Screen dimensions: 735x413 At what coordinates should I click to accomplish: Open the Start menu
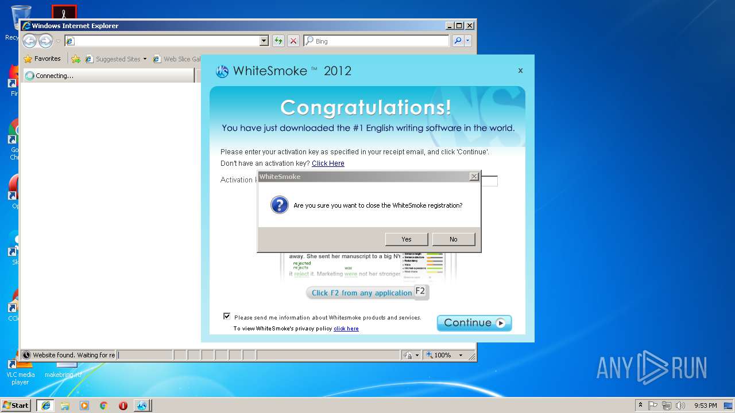(16, 406)
